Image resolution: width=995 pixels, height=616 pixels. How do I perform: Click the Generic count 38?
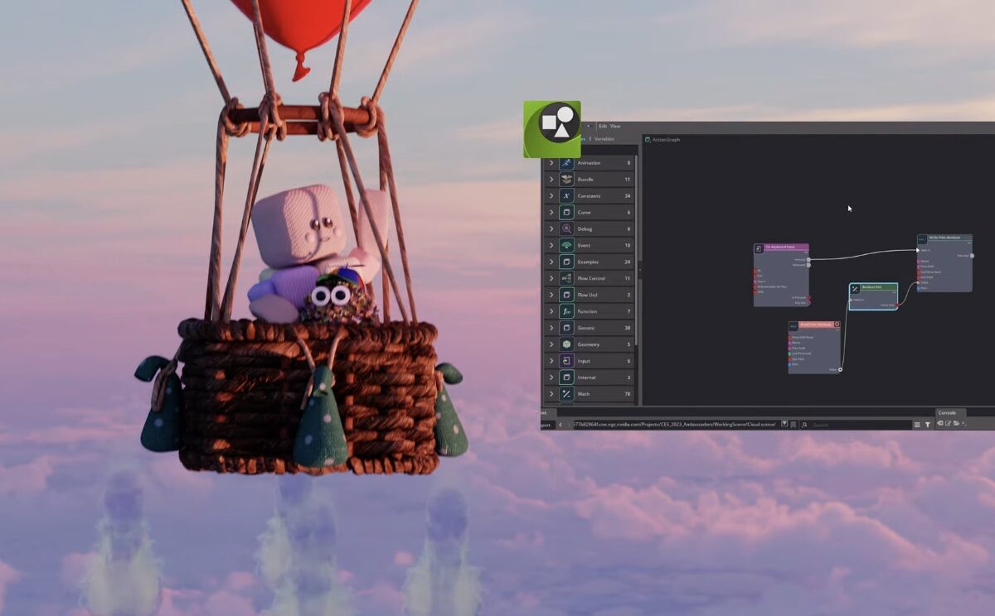click(x=628, y=328)
